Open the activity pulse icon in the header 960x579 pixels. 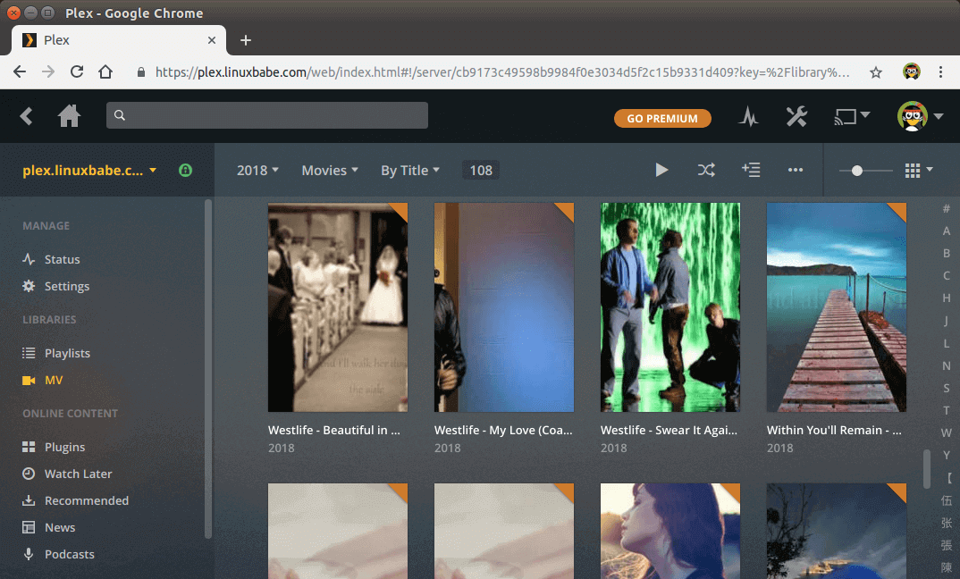tap(749, 116)
